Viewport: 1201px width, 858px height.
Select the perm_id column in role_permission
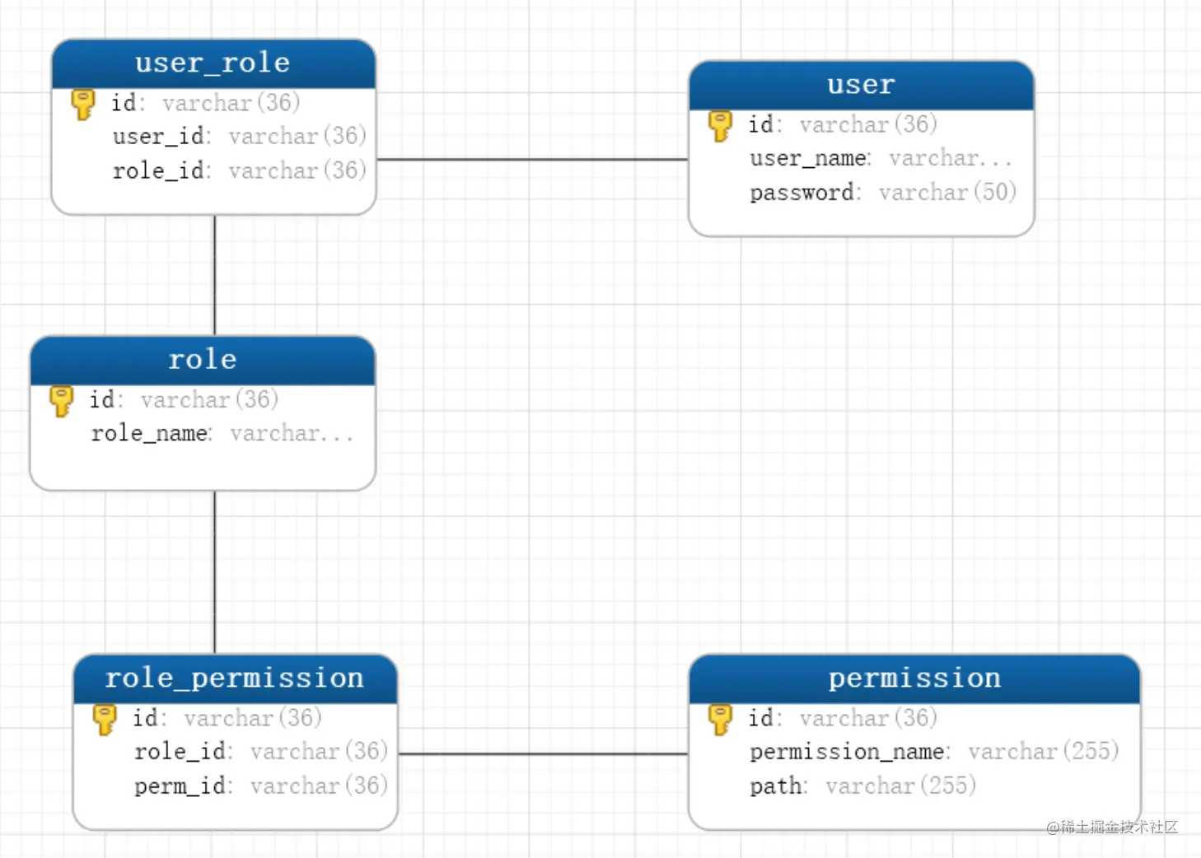(261, 786)
